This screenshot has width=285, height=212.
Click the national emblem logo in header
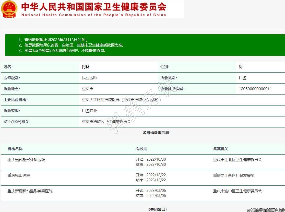[x=9, y=9]
